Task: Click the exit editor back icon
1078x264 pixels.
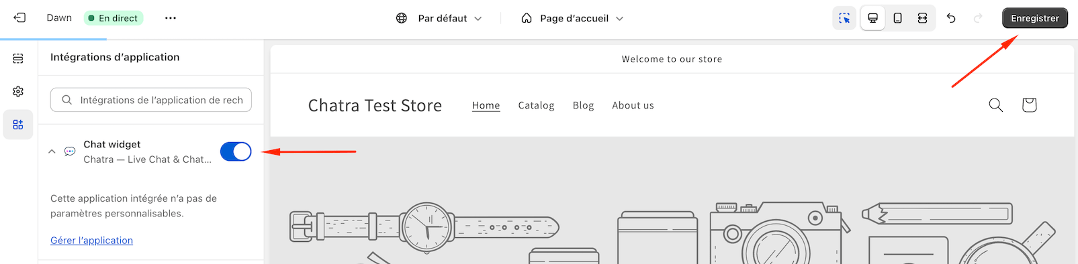Action: tap(19, 18)
